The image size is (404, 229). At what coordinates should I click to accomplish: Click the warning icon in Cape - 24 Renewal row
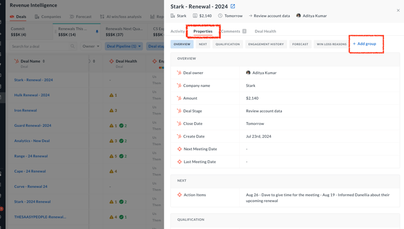(x=112, y=171)
